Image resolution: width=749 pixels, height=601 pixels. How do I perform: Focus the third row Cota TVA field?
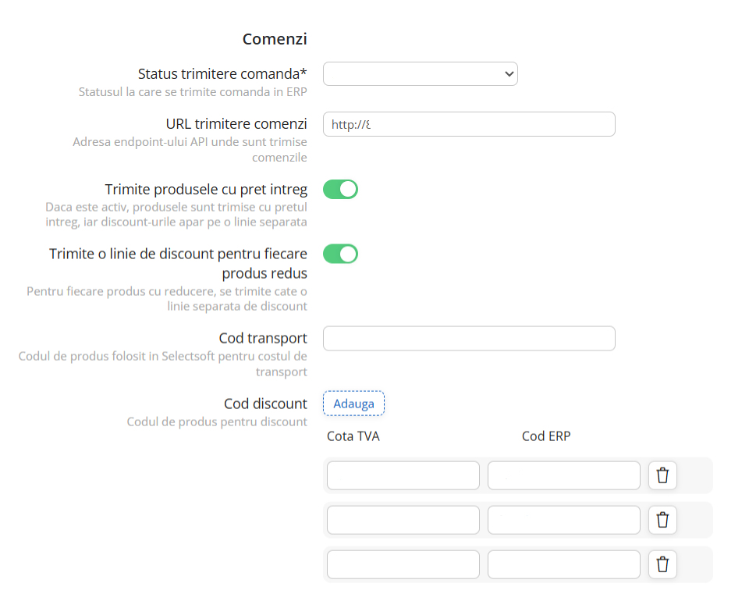coord(403,564)
